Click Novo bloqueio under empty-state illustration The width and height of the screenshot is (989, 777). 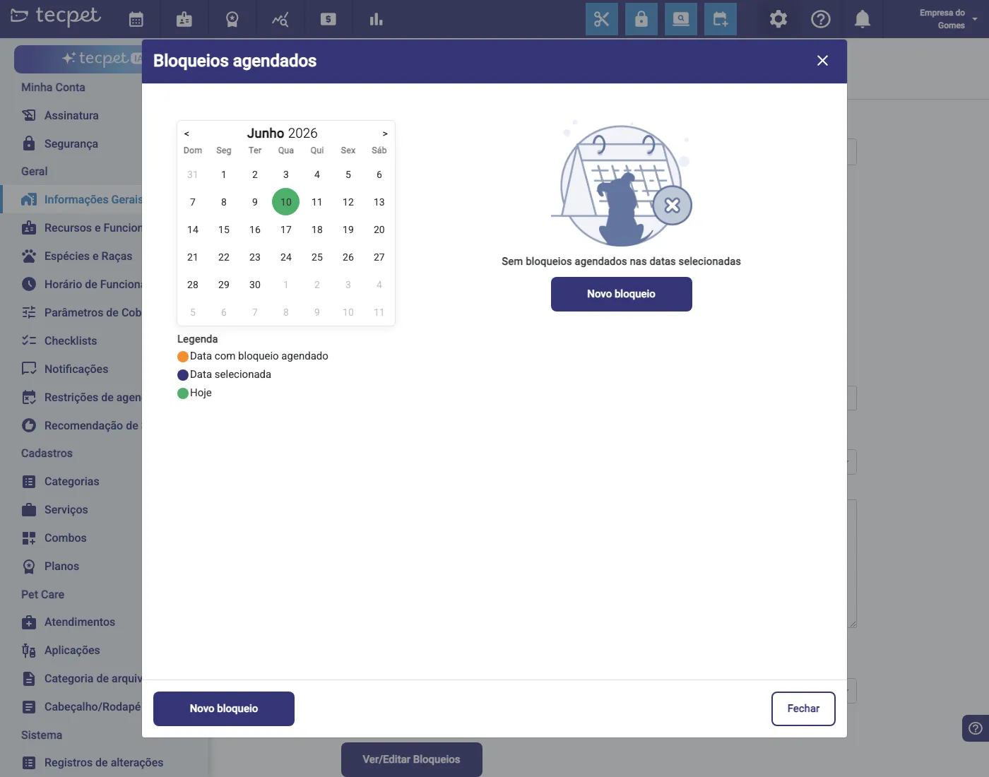(x=622, y=294)
